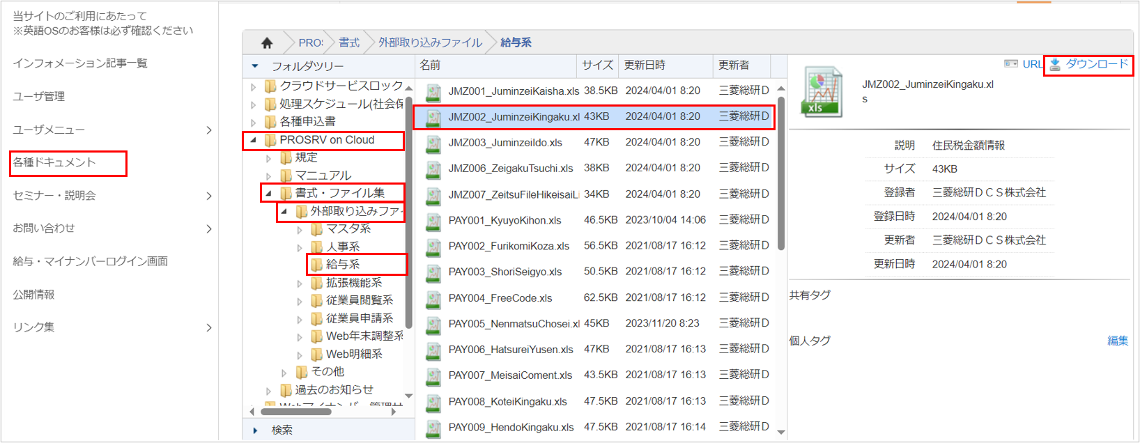This screenshot has width=1140, height=443.
Task: Click file icon of JMZ003_JuminzeiIdo.xls
Action: (433, 143)
